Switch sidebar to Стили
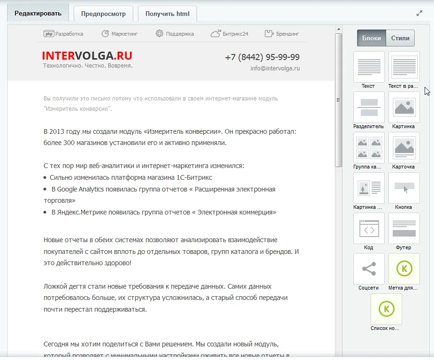 pyautogui.click(x=400, y=38)
